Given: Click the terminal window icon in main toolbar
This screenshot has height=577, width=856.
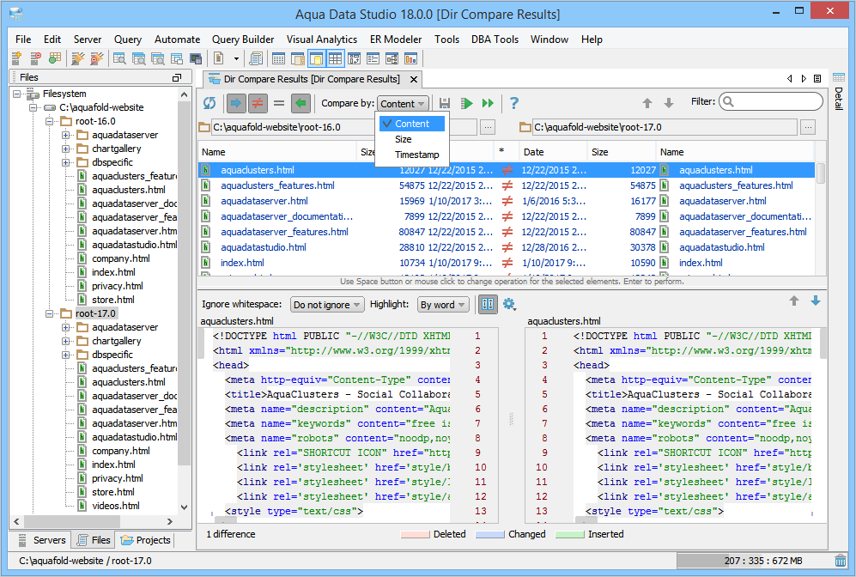Looking at the screenshot, I should (196, 58).
